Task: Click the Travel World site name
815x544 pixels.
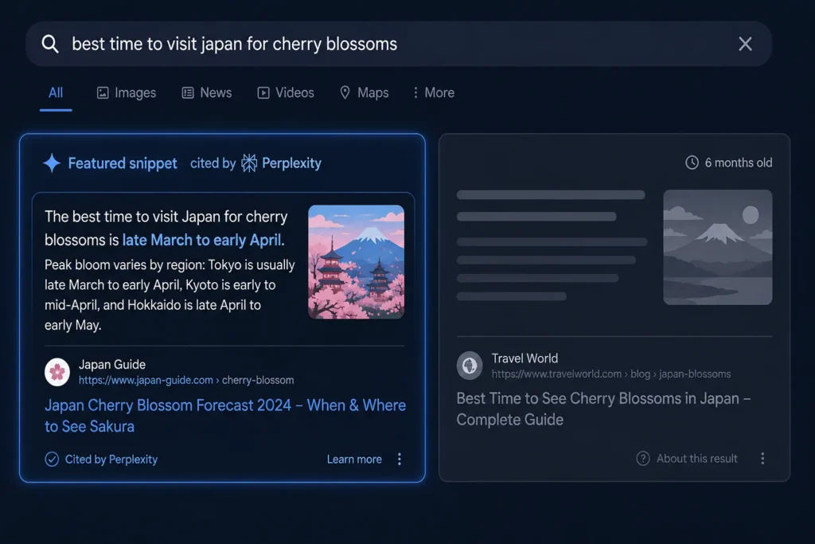Action: [x=524, y=358]
